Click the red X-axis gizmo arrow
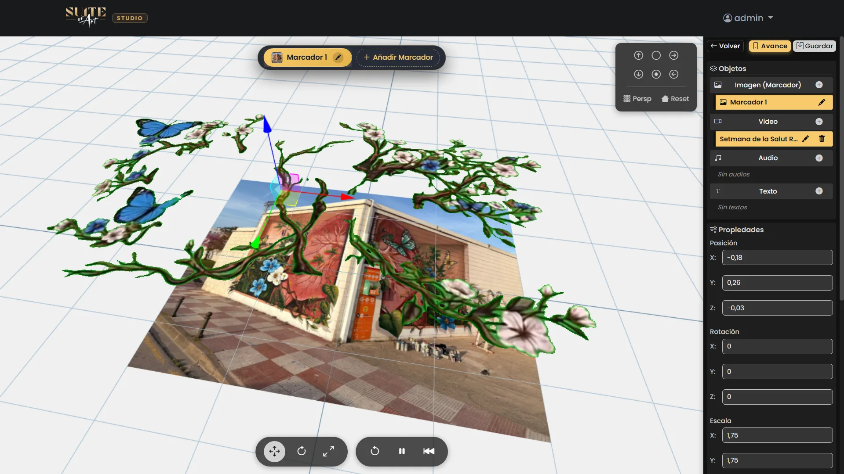The width and height of the screenshot is (844, 474). pyautogui.click(x=347, y=197)
